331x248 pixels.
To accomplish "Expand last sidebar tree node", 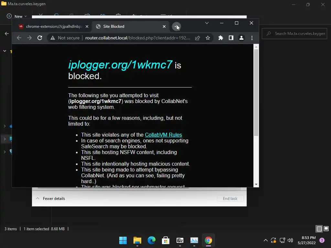I will pyautogui.click(x=5, y=152).
